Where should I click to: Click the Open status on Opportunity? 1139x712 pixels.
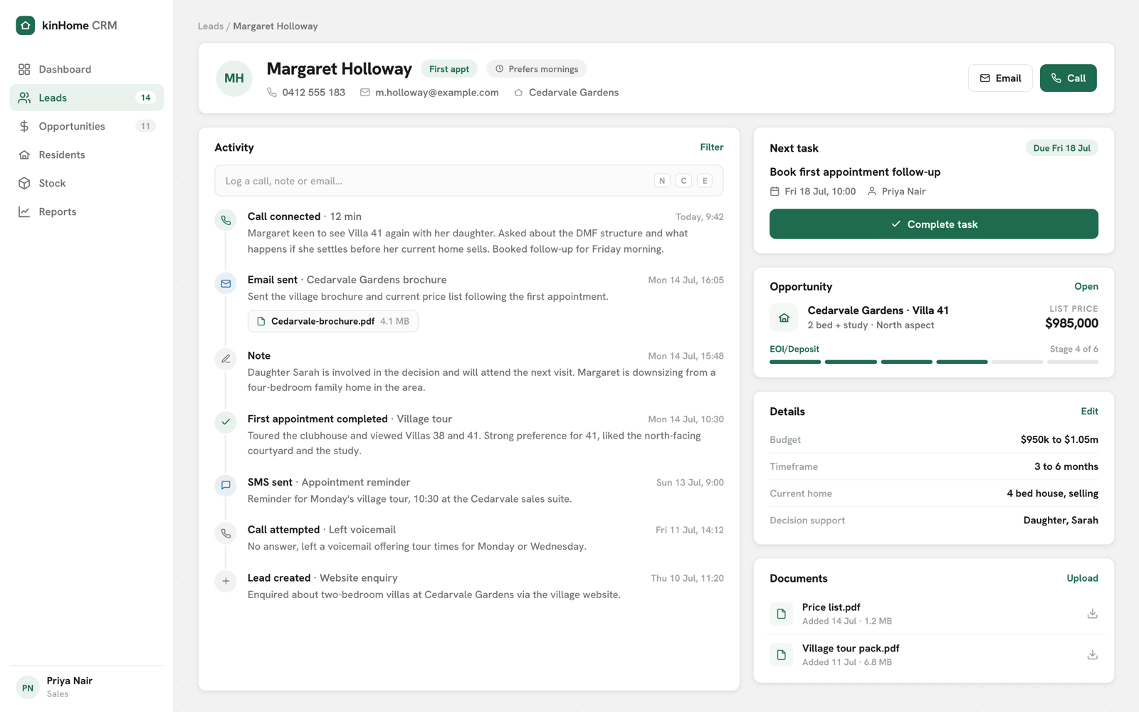(x=1086, y=286)
